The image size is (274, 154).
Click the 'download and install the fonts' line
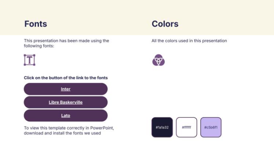[x=62, y=133]
